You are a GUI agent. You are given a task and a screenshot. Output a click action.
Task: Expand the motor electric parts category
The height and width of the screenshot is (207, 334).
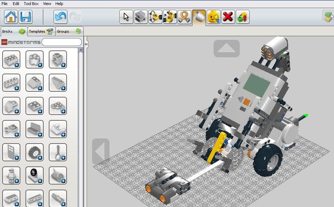pos(58,175)
